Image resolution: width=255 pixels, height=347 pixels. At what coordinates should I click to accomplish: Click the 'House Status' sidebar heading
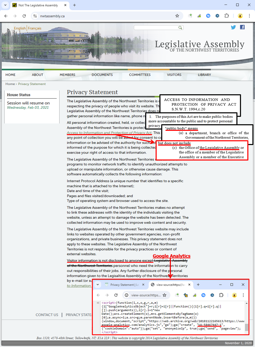19,95
